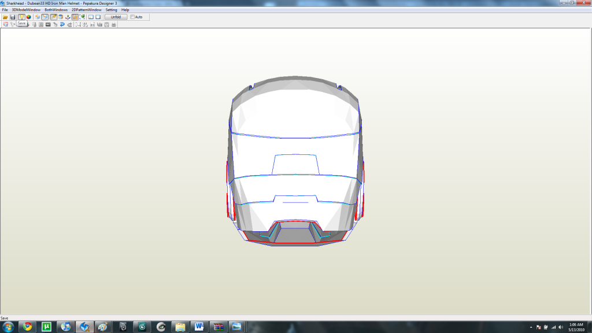This screenshot has height=333, width=592.
Task: Toggle the light-blue cube display icon
Action: point(45,17)
